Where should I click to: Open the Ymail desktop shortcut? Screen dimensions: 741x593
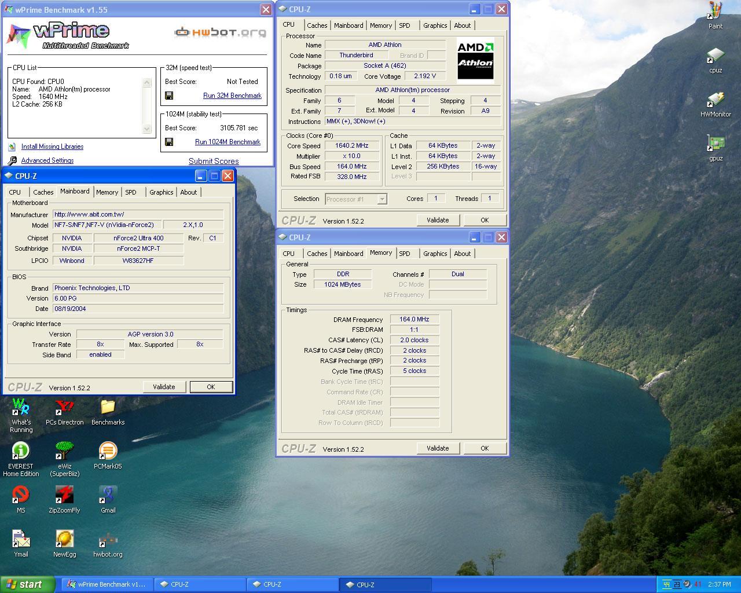(21, 543)
